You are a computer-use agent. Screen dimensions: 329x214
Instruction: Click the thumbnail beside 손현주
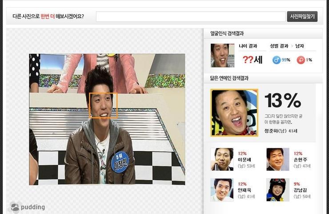pos(278,159)
